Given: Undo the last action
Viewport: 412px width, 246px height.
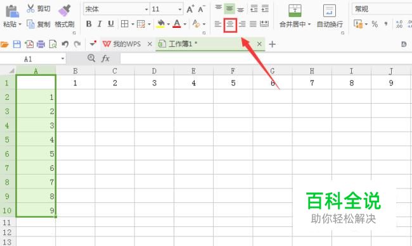Looking at the screenshot, I should [x=65, y=44].
